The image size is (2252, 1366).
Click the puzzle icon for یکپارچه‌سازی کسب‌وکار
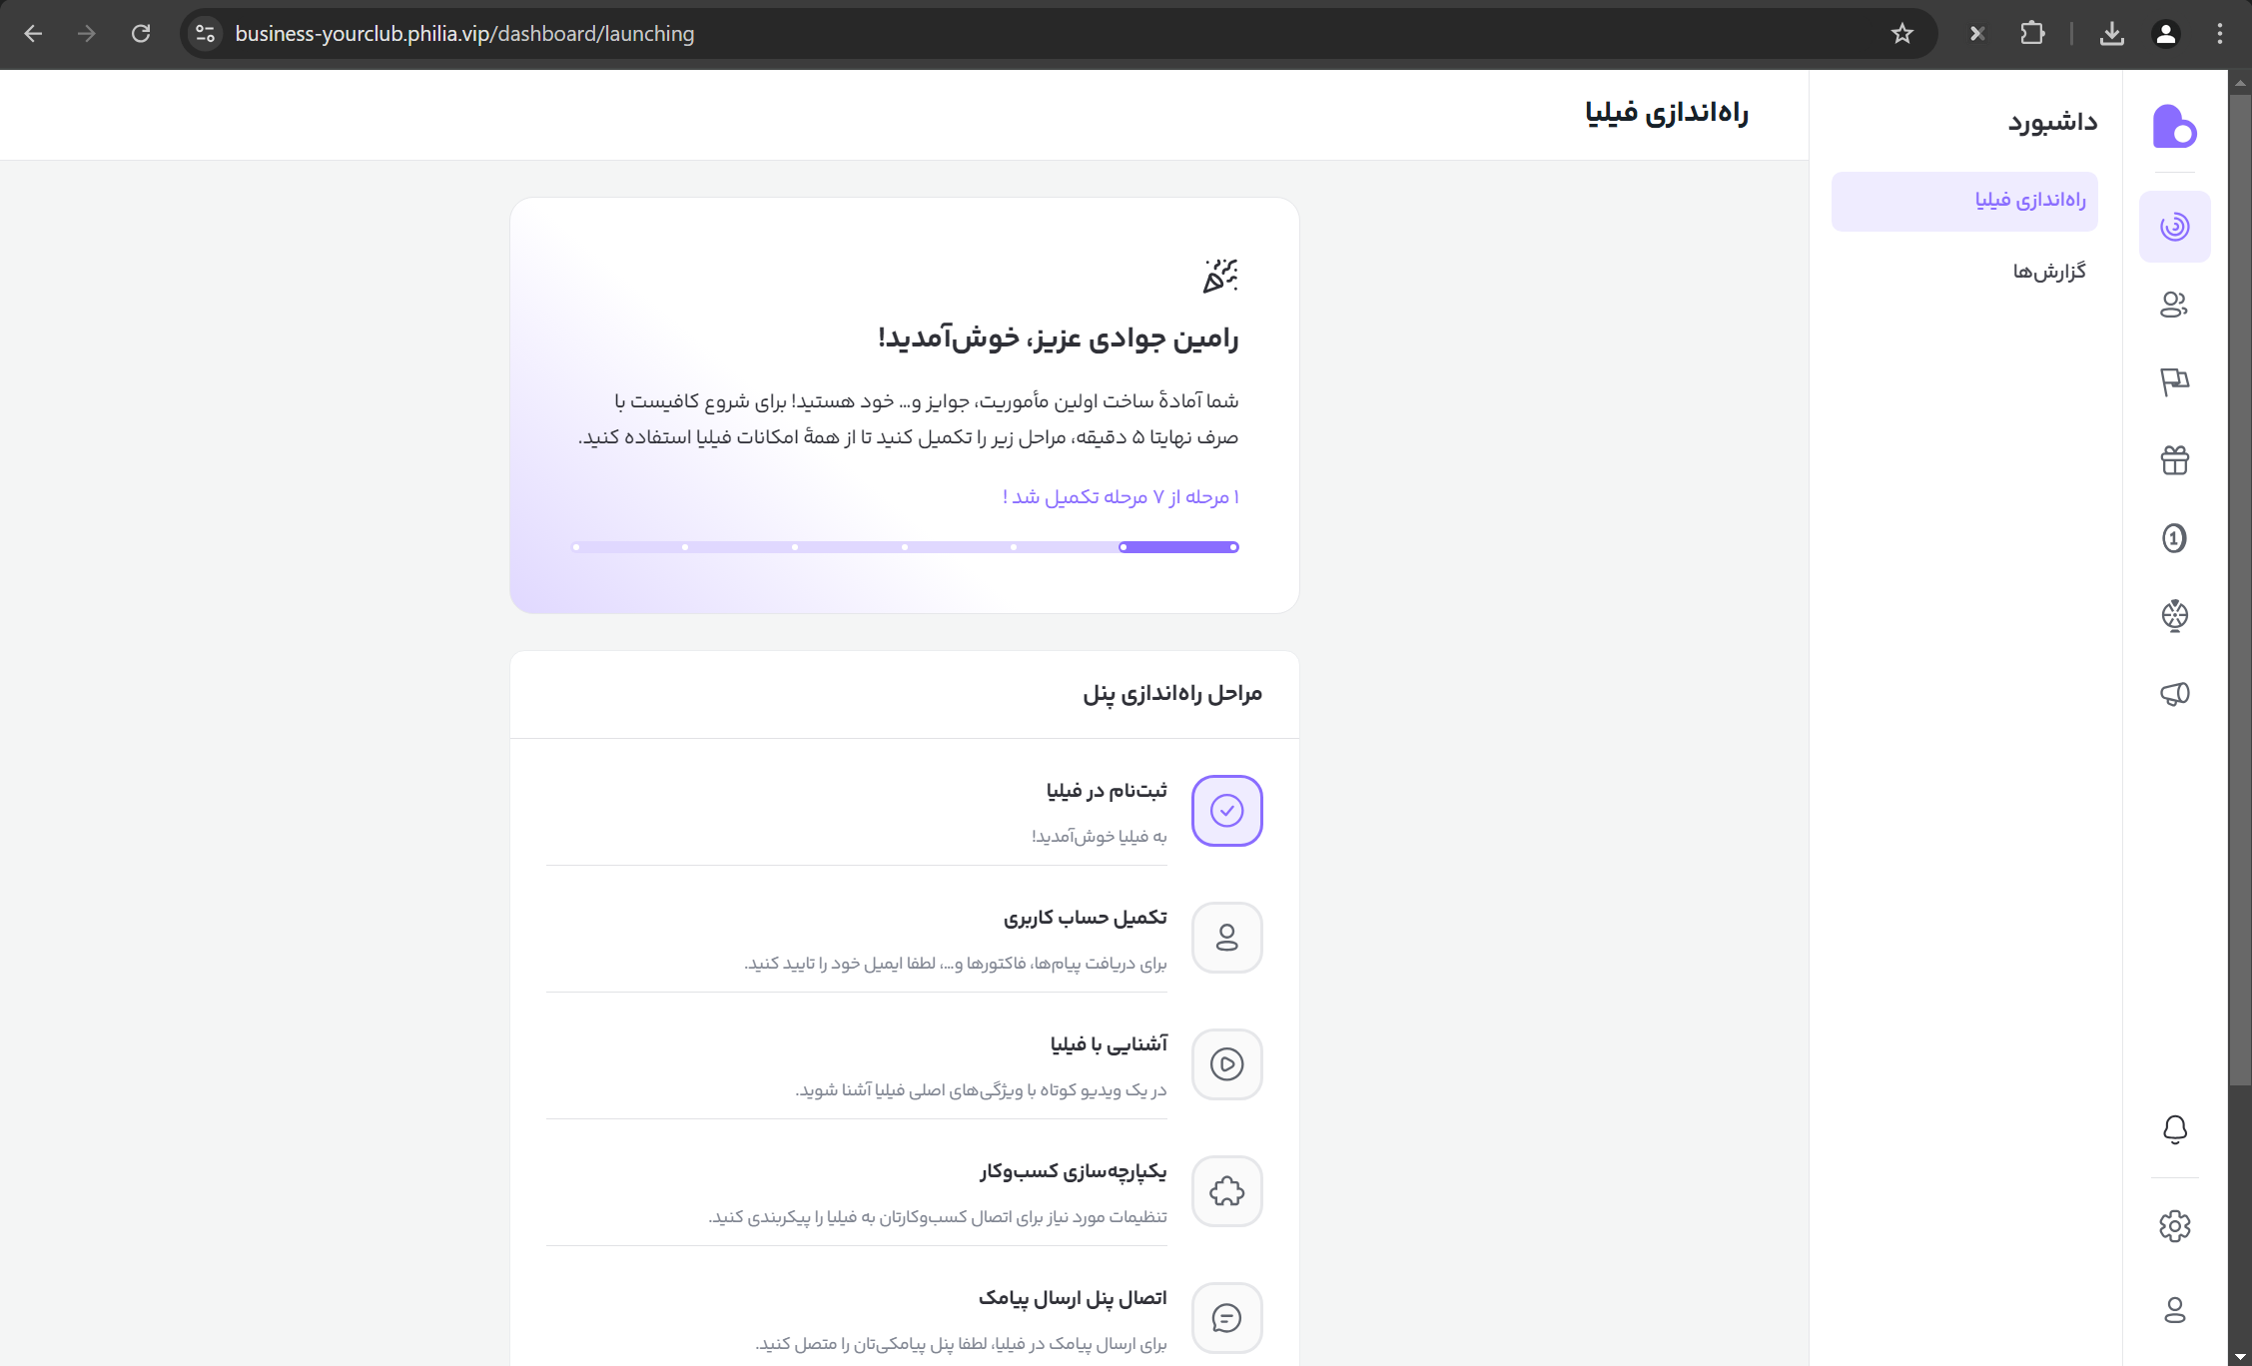point(1226,1191)
